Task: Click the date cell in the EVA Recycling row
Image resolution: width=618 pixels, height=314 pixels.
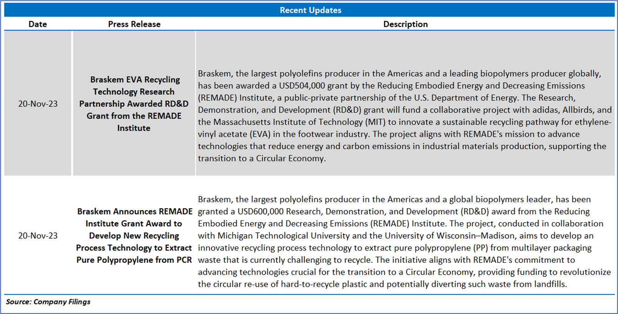Action: pos(38,104)
